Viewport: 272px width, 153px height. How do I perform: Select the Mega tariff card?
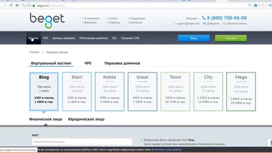pos(241,92)
